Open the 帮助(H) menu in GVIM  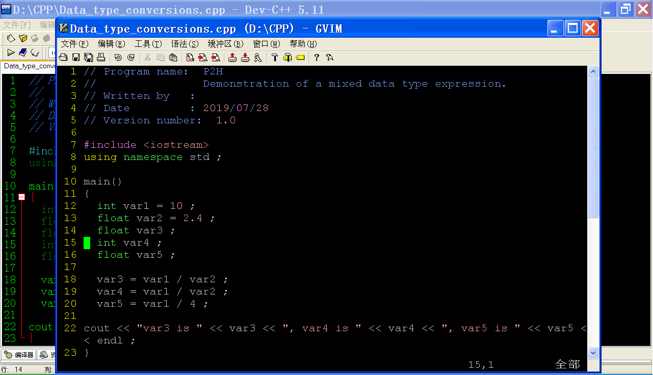303,44
